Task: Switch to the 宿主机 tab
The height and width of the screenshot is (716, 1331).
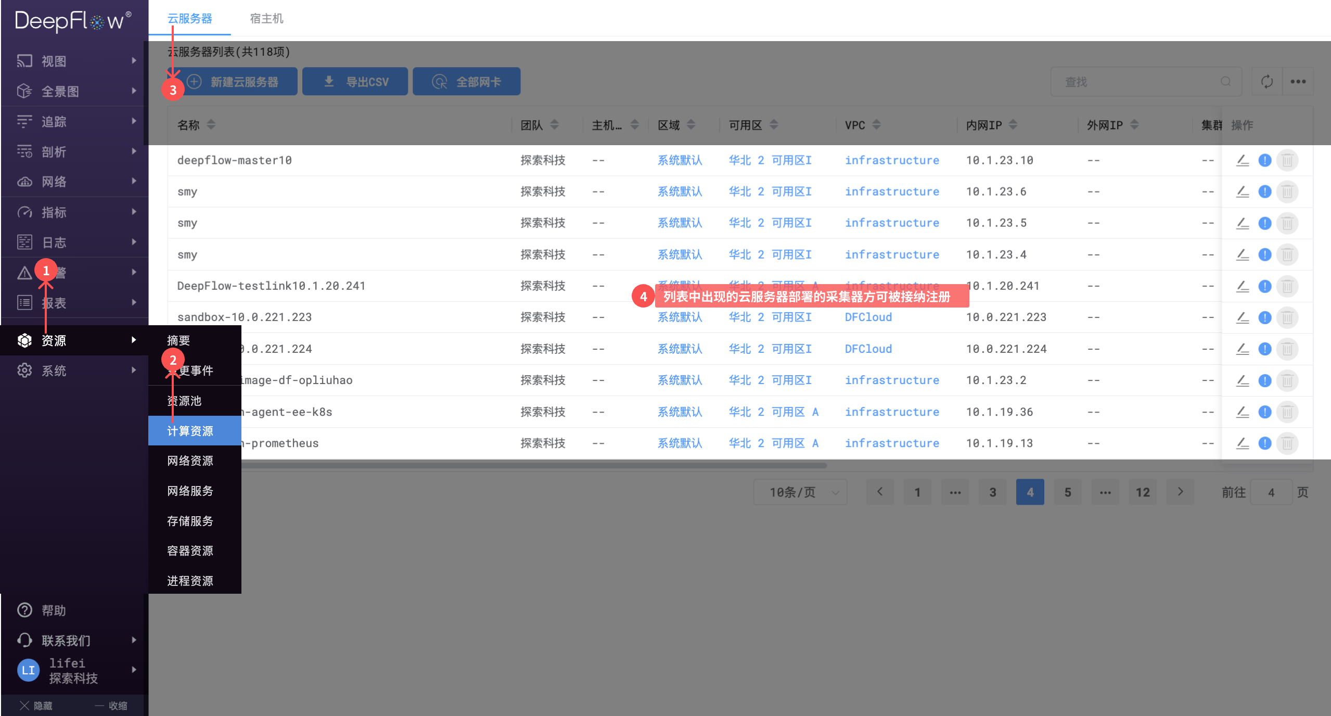Action: (x=266, y=19)
